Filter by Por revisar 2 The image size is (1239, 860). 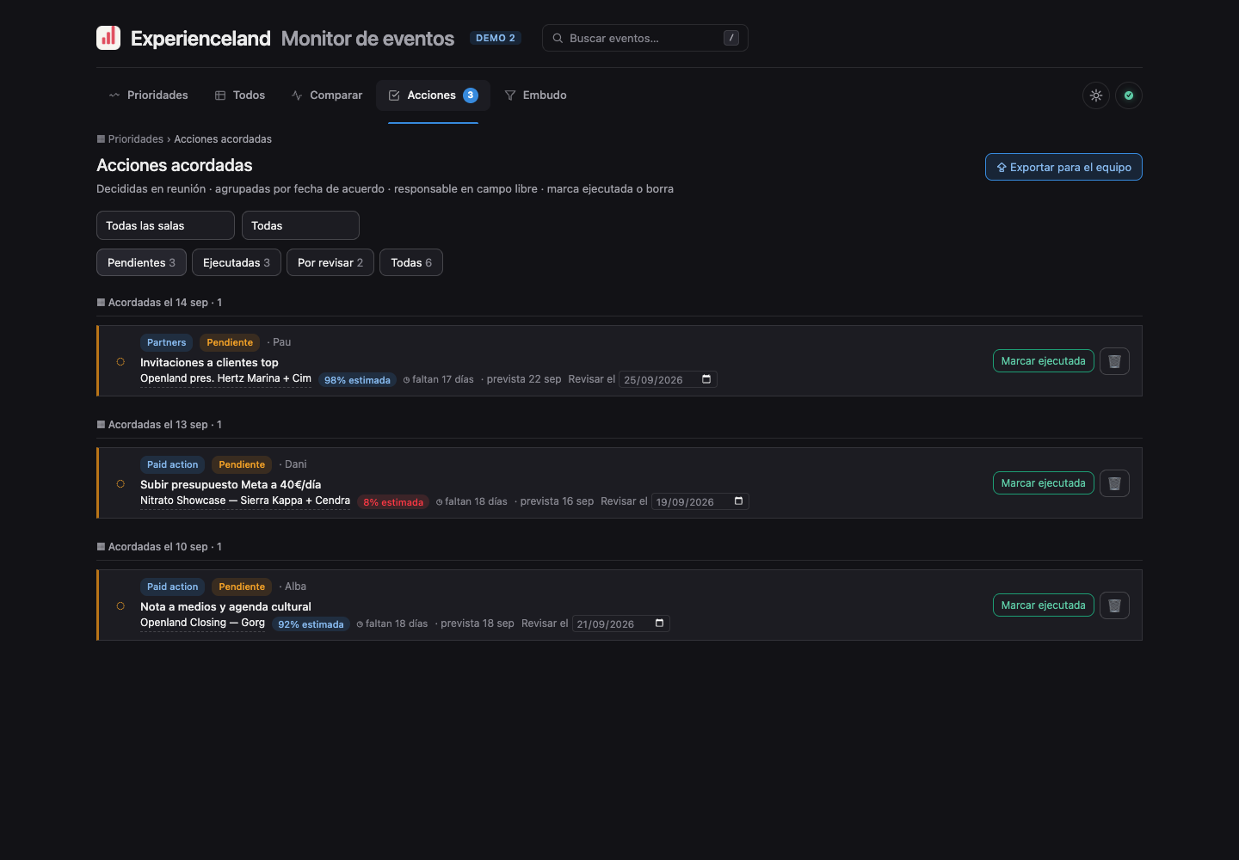tap(330, 262)
